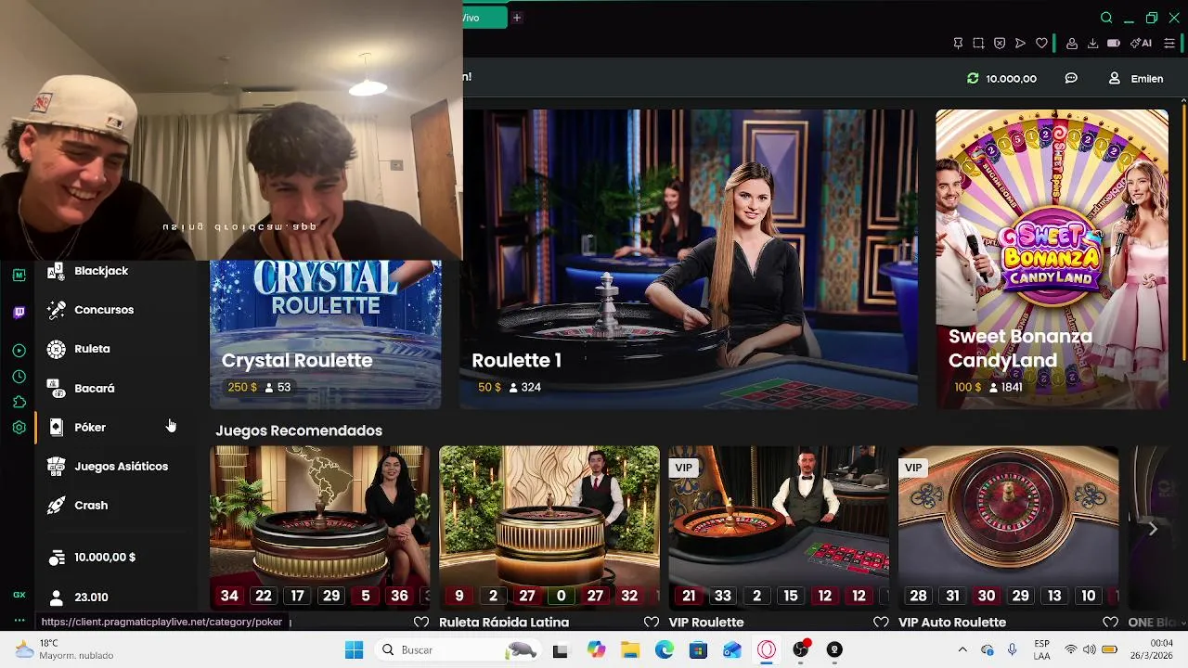Click the GX icon in sidebar
The width and height of the screenshot is (1188, 668).
[x=19, y=595]
